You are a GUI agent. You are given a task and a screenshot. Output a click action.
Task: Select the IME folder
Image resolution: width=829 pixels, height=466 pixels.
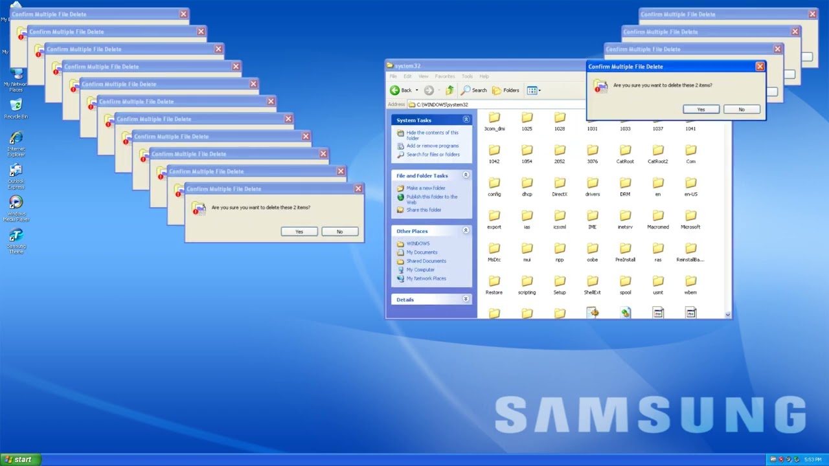click(593, 219)
